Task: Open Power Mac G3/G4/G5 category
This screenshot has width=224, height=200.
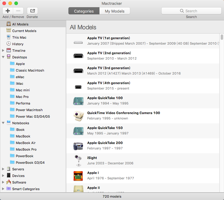Action: click(x=33, y=116)
